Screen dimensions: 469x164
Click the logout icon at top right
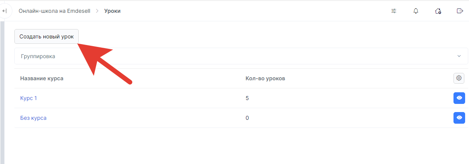point(460,11)
